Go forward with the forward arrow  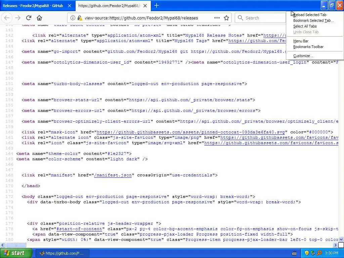click(18, 18)
